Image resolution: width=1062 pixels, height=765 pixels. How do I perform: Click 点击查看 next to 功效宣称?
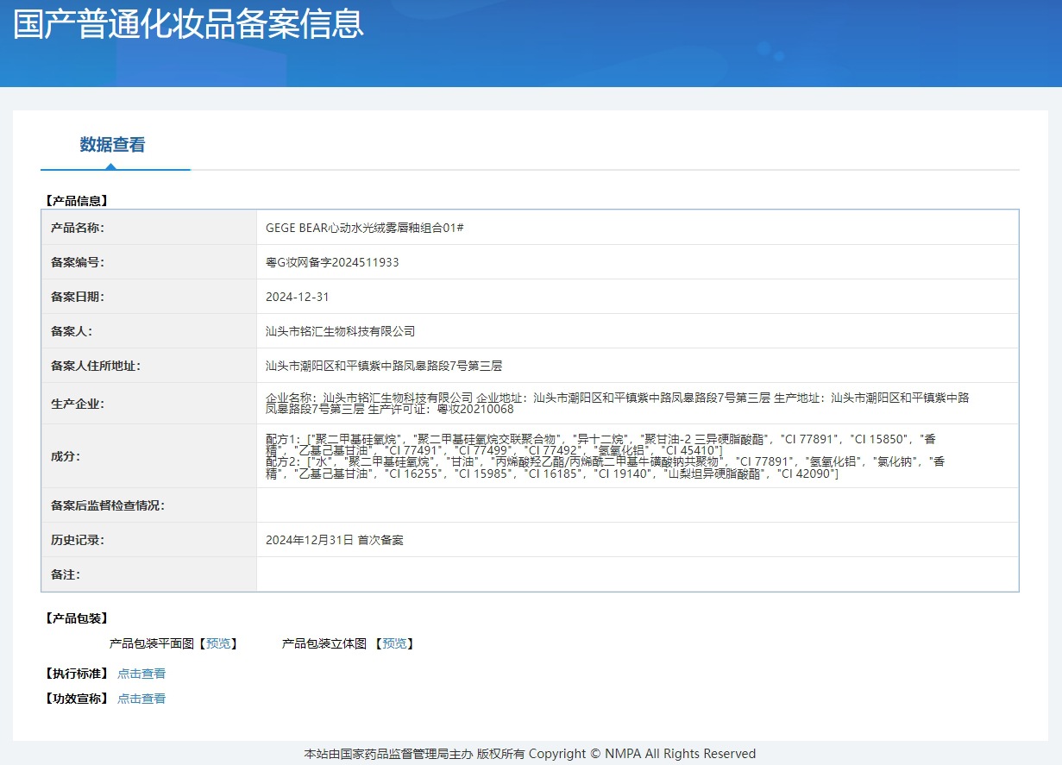click(141, 699)
